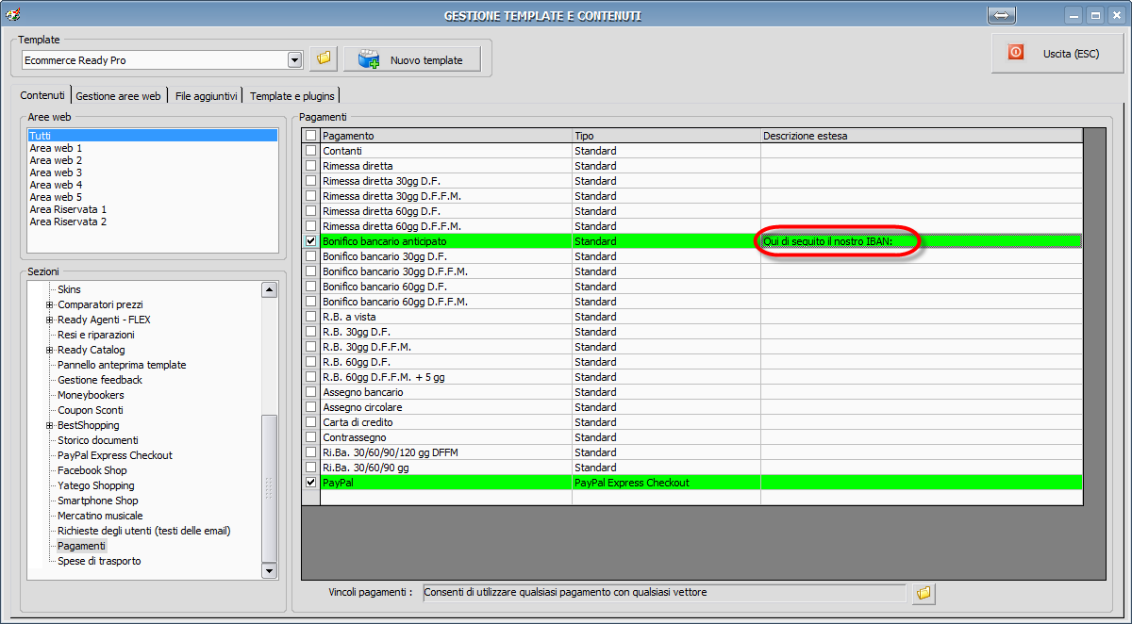Viewport: 1132px width, 624px height.
Task: Check the Contanti payment checkbox
Action: pos(311,151)
